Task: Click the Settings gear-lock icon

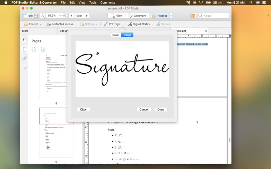Action: point(82,24)
